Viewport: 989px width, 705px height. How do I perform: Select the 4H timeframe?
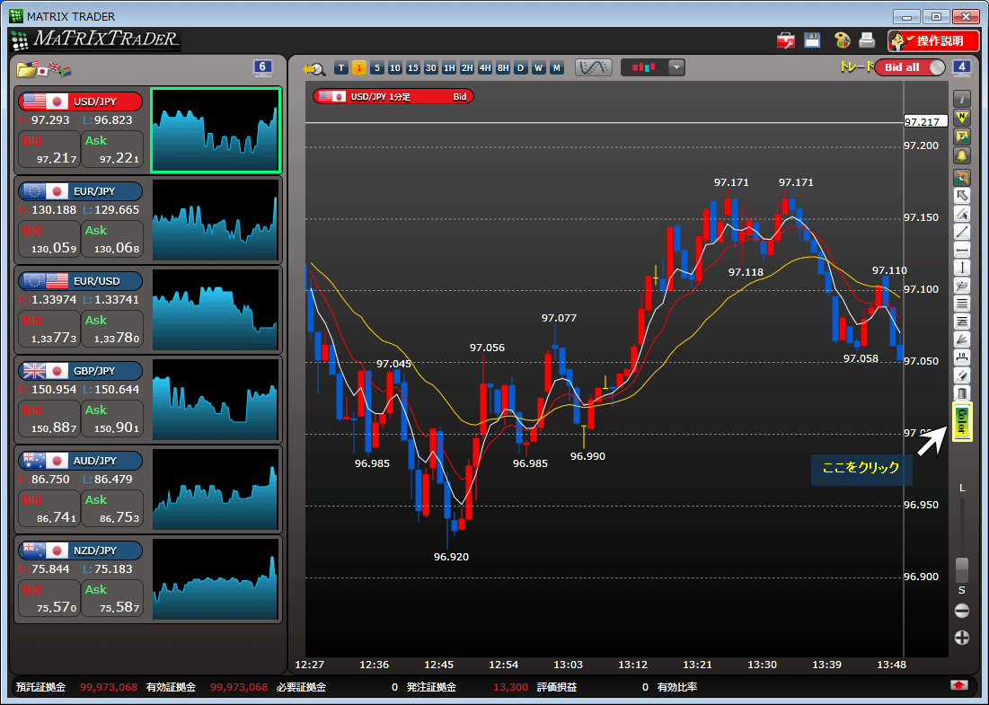485,68
